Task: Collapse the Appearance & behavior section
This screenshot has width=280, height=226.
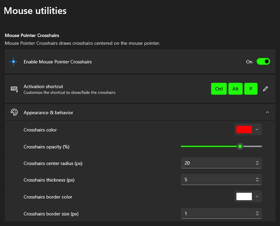Action: click(267, 112)
